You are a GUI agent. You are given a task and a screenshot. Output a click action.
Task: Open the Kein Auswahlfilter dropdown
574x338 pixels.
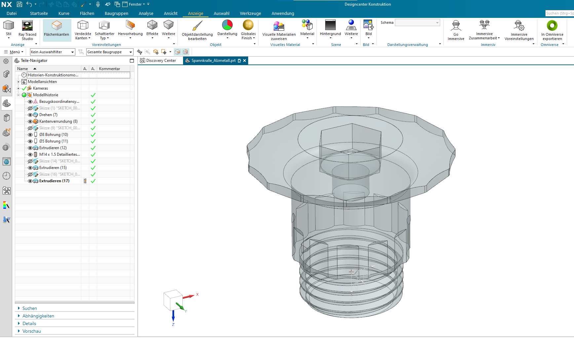tap(53, 52)
